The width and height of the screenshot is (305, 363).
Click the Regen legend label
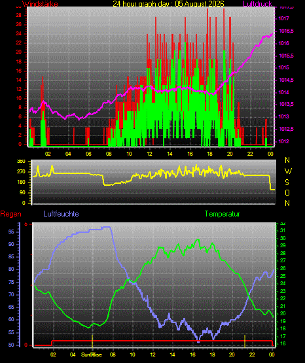(x=10, y=214)
